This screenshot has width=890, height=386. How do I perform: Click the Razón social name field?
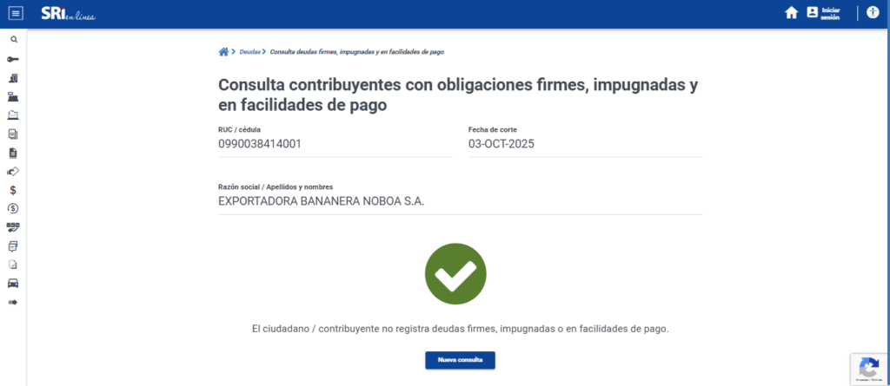pyautogui.click(x=459, y=201)
